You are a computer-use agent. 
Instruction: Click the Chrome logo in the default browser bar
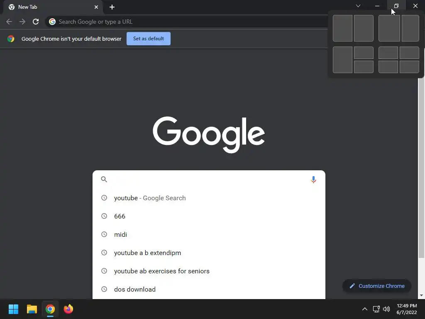11,39
